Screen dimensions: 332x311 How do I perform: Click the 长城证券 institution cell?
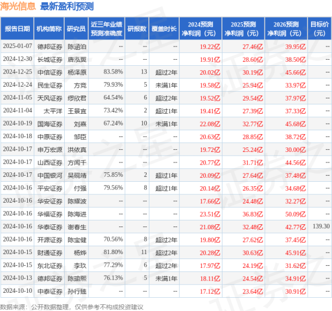[50, 60]
